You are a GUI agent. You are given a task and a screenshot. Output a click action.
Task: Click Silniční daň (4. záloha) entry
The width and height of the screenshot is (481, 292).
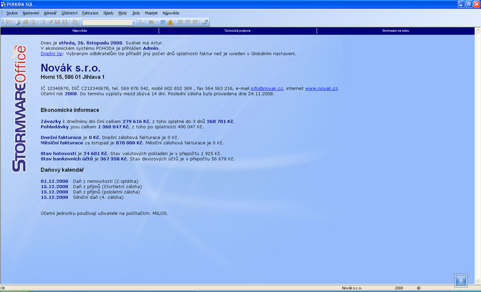[x=98, y=197]
